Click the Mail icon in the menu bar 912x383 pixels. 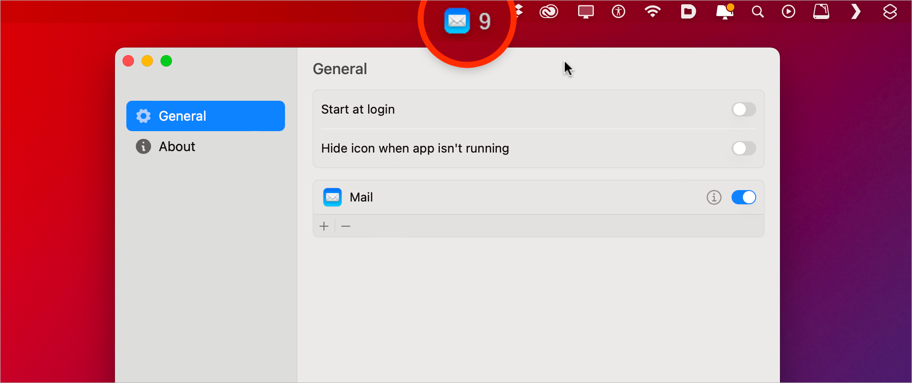click(x=457, y=21)
